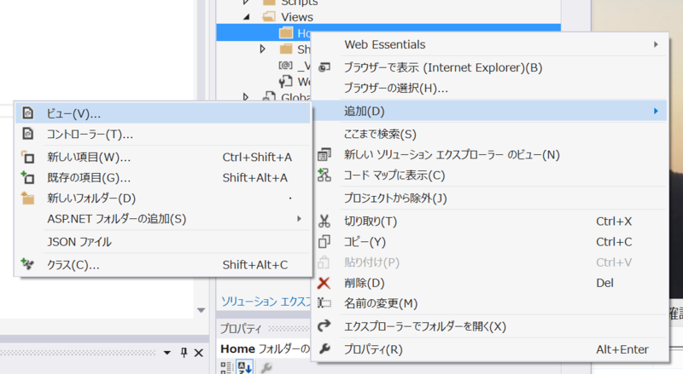Click the existing item icon beside 既存の項目

28,177
